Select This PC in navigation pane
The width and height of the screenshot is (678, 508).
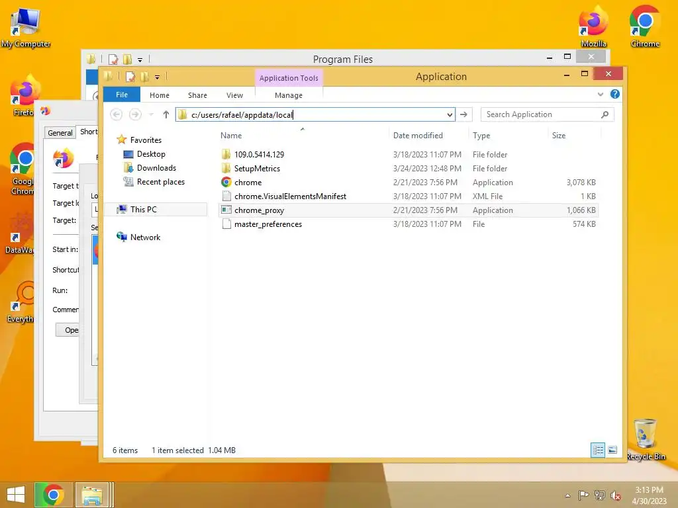coord(143,210)
